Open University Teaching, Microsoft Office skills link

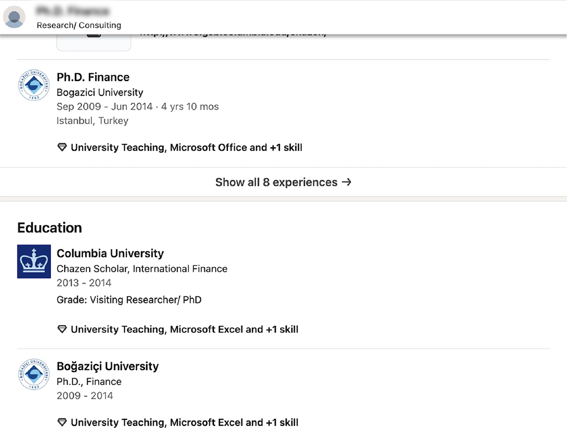tap(186, 147)
